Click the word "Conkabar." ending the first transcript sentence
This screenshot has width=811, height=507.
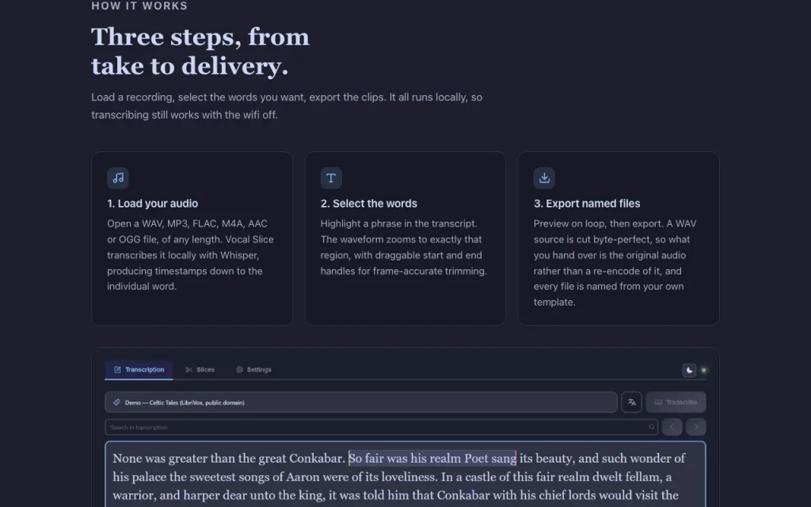click(x=317, y=459)
